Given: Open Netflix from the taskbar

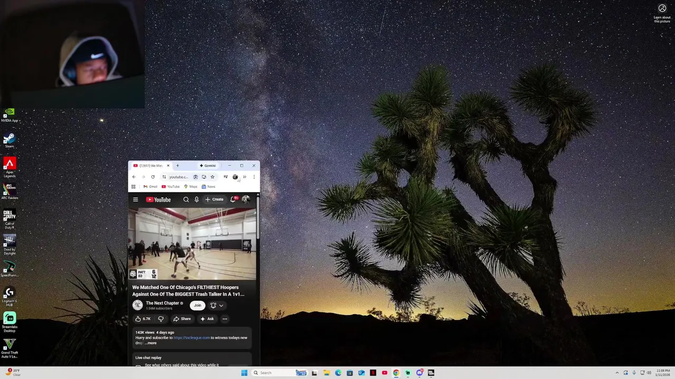Looking at the screenshot, I should click(373, 373).
